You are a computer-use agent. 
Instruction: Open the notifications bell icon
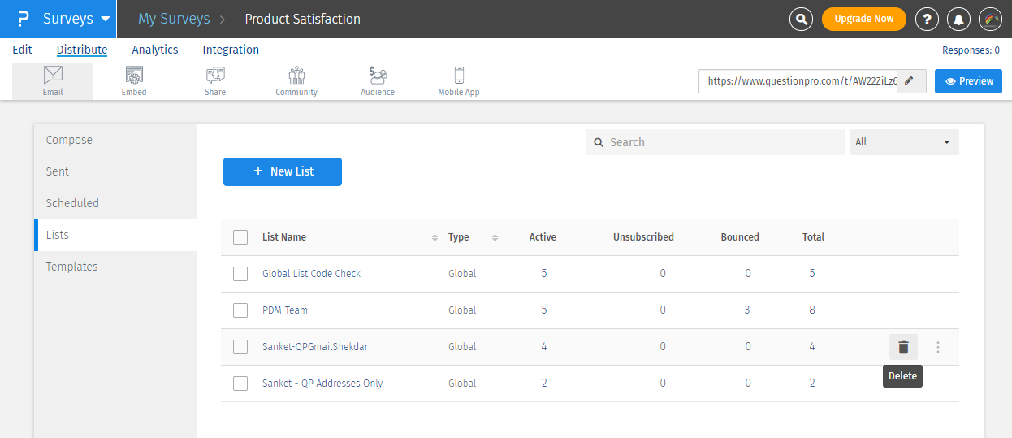959,19
